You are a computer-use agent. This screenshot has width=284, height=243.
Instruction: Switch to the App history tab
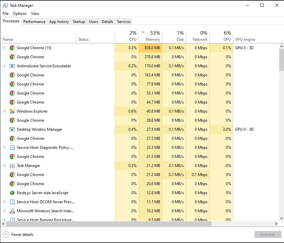coord(59,22)
